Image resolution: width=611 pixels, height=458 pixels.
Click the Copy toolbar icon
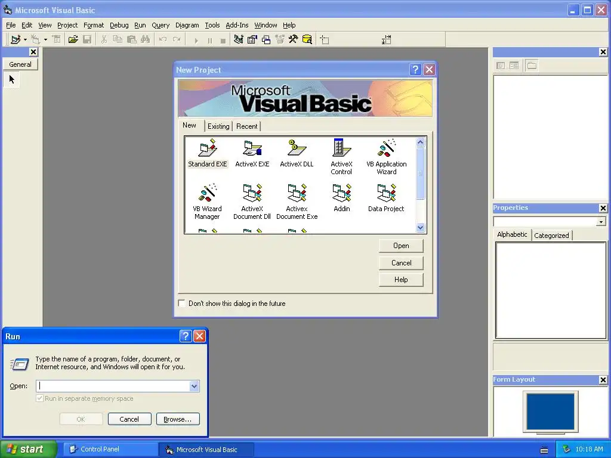click(x=118, y=39)
